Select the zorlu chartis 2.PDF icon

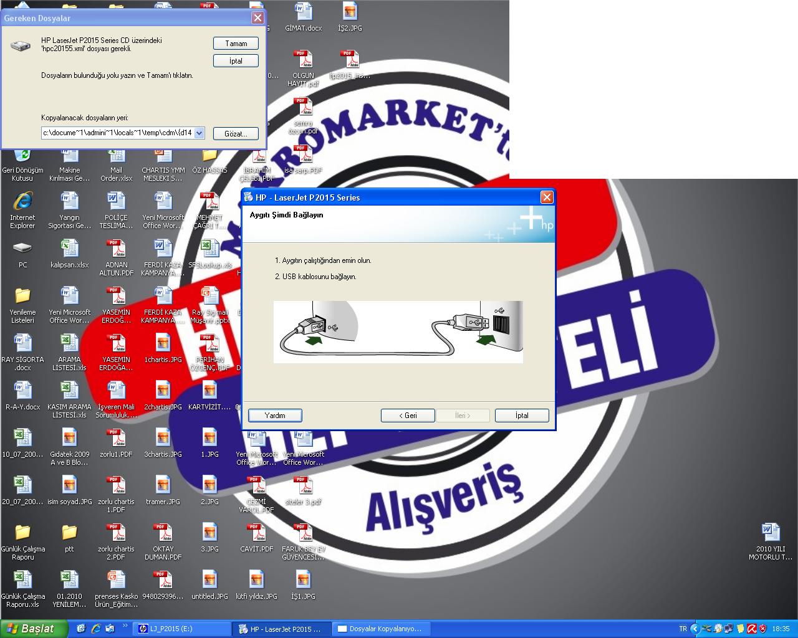point(116,532)
